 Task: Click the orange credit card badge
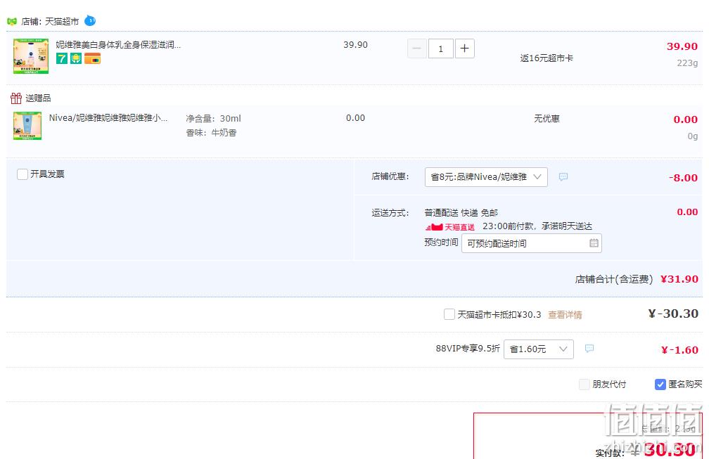(x=92, y=58)
